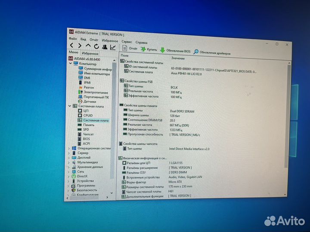Select the Dual DDR3 SDRAM value

182,111
